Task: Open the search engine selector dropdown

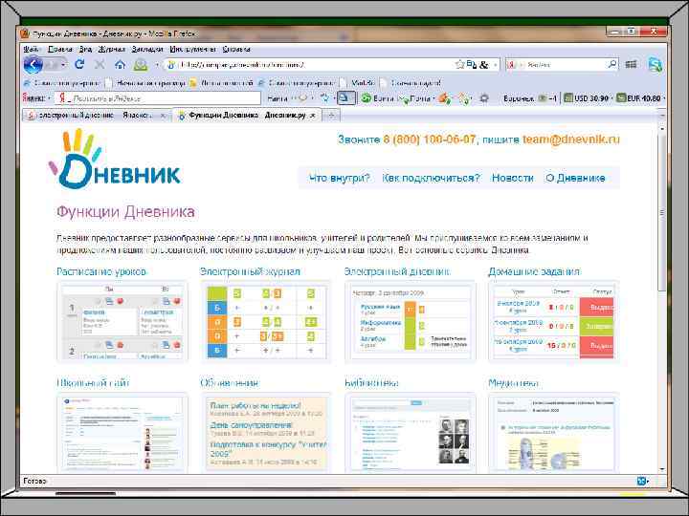Action: pos(522,65)
